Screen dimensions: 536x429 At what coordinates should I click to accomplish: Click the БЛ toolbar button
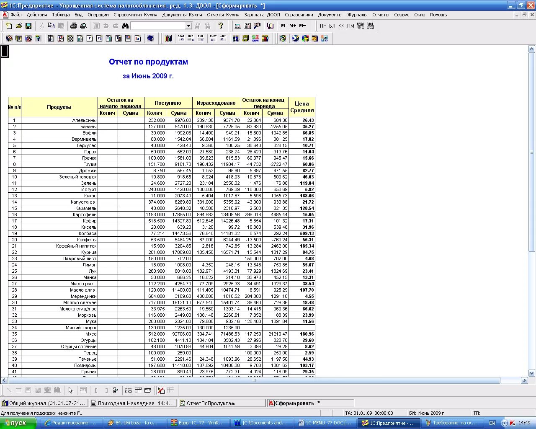tap(332, 26)
